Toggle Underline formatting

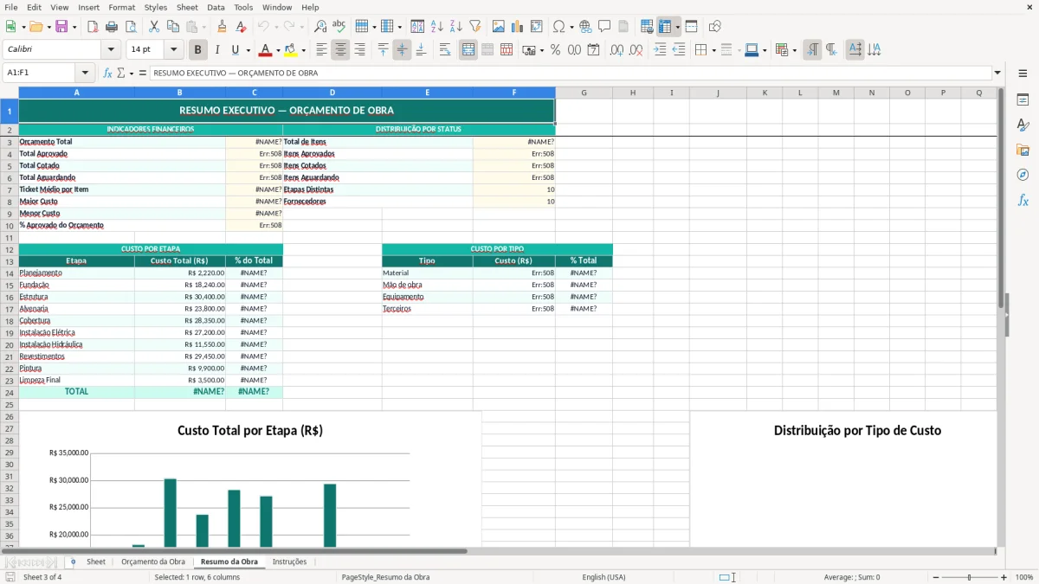coord(235,50)
